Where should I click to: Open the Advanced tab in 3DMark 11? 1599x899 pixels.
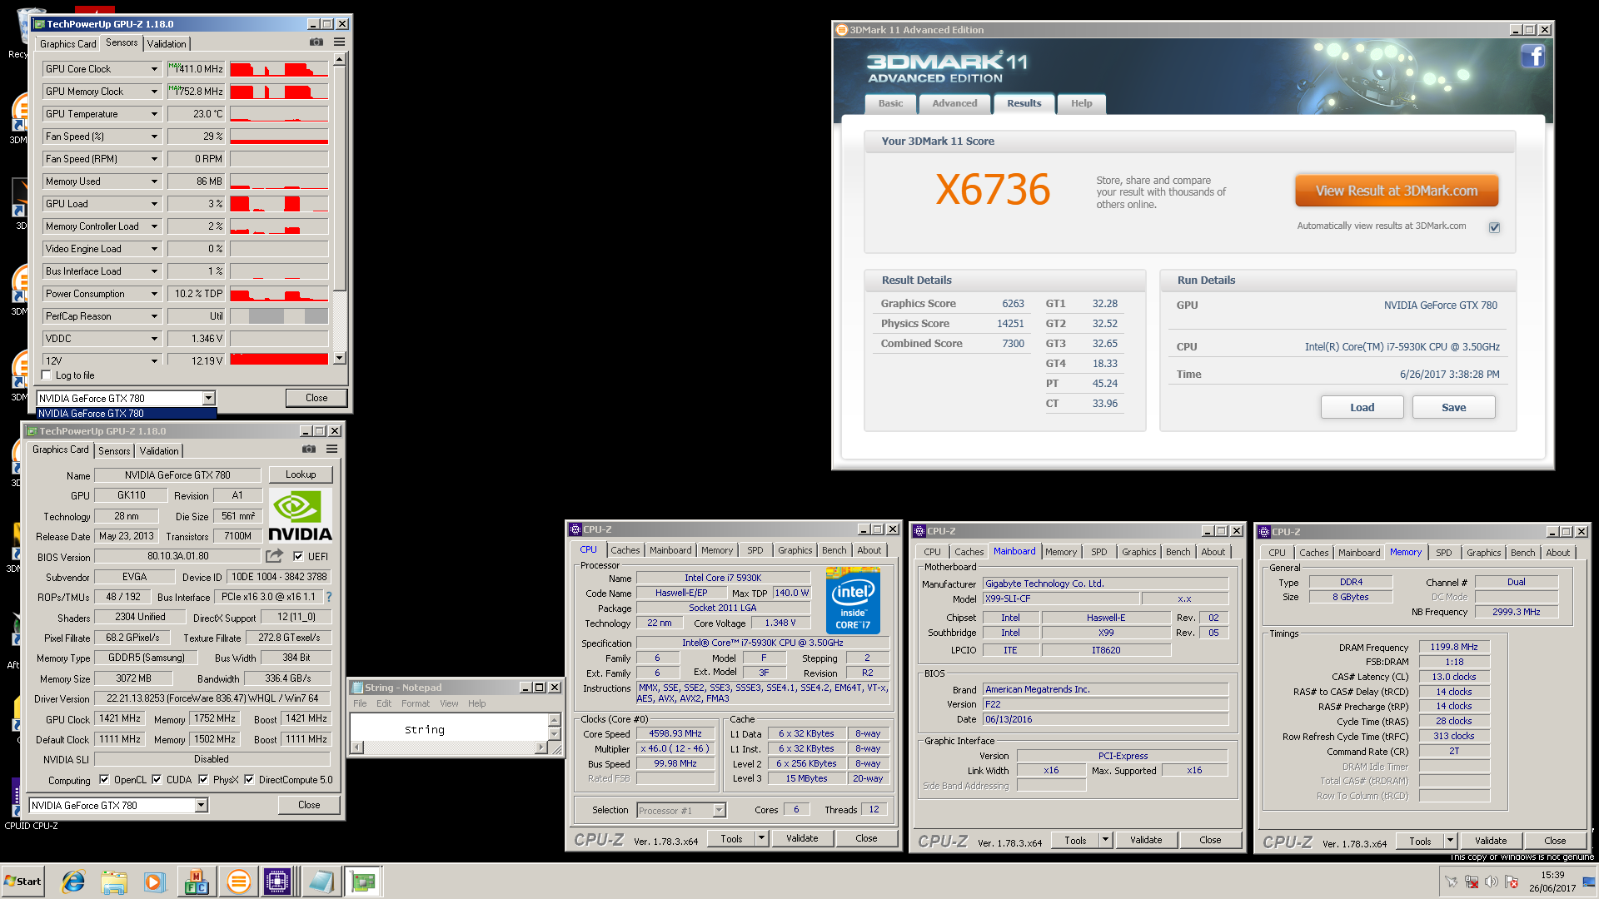pyautogui.click(x=954, y=103)
